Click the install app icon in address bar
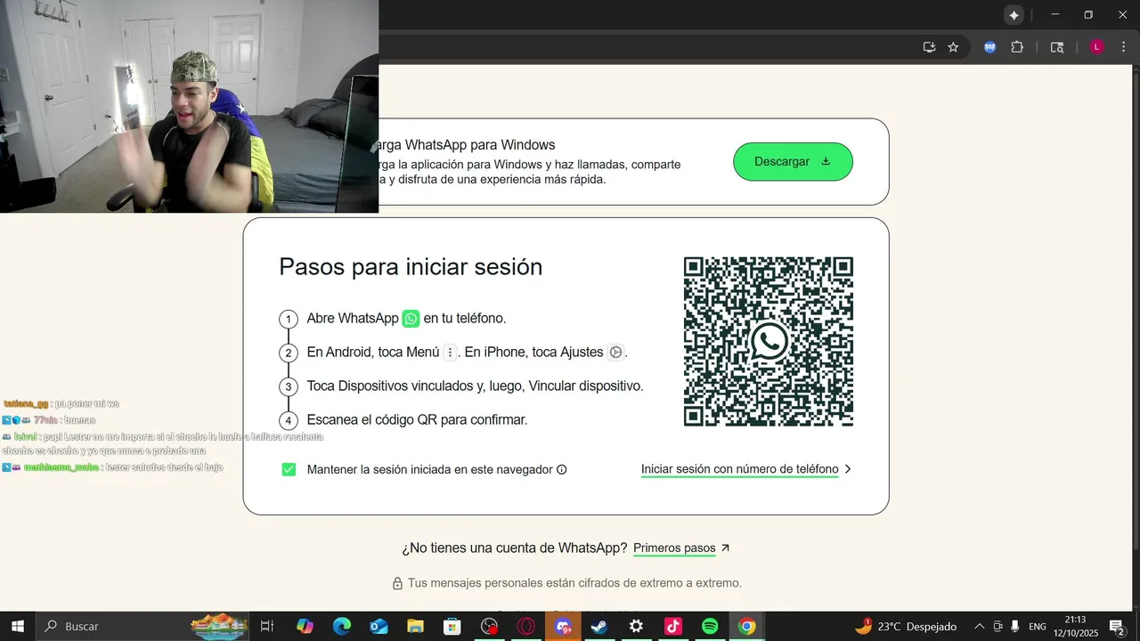Image resolution: width=1140 pixels, height=641 pixels. [929, 47]
